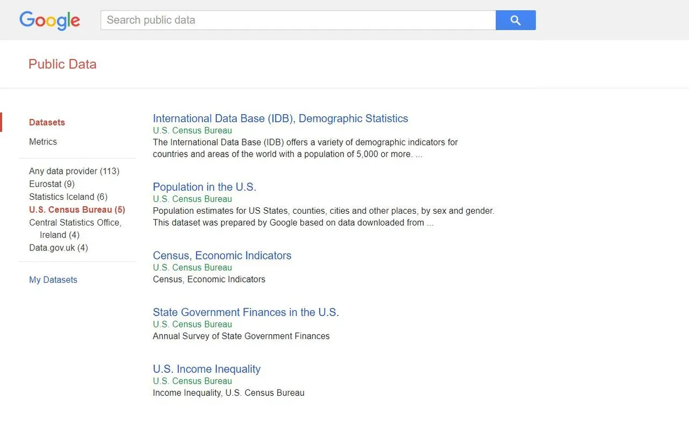Click U.S. Census Bureau under State Government Finances
Screen dimensions: 689x428
click(192, 324)
